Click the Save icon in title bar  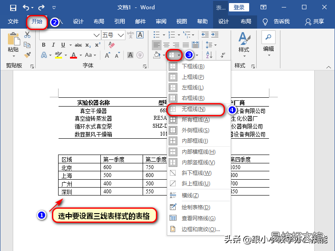[13, 7]
